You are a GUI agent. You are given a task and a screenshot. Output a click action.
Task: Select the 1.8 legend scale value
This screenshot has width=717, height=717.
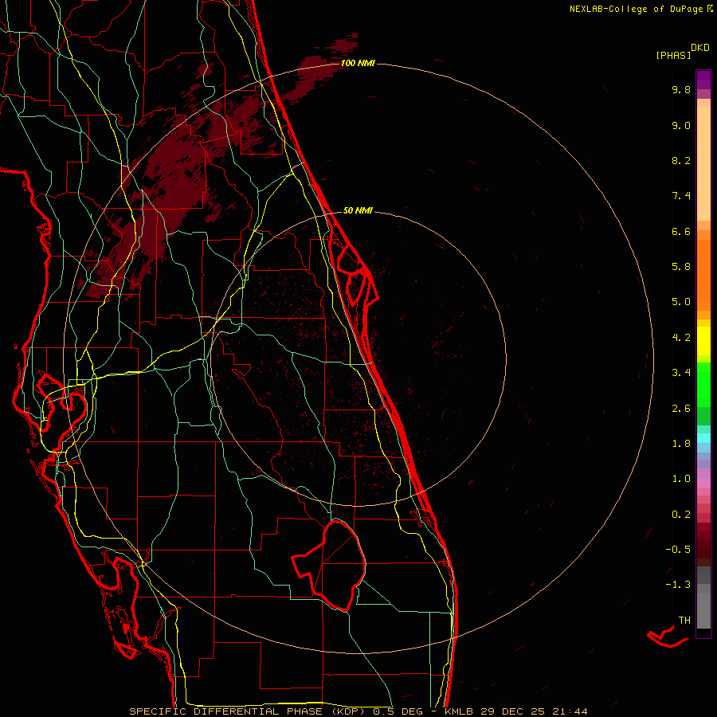point(681,444)
